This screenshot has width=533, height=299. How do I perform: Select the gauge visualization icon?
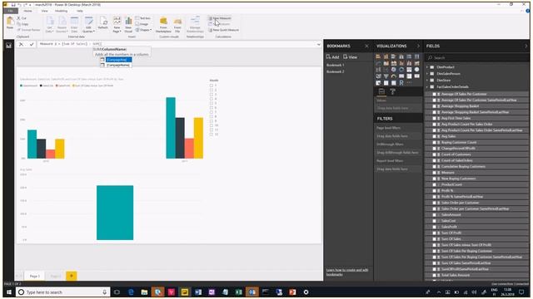click(x=394, y=76)
